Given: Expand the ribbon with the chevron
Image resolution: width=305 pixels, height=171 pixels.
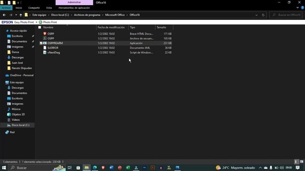Looking at the screenshot, I should coord(297,8).
